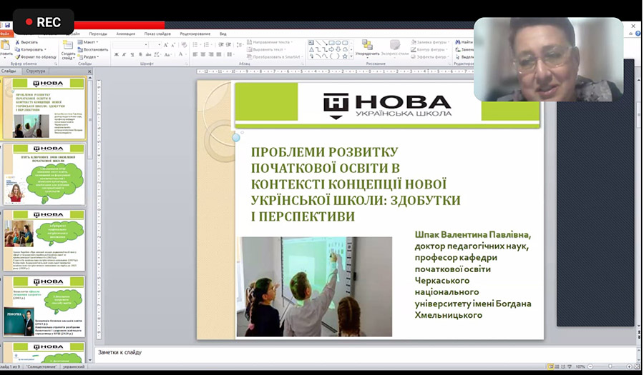
Task: Open character spacing (AV) dropdown
Action: pos(157,54)
